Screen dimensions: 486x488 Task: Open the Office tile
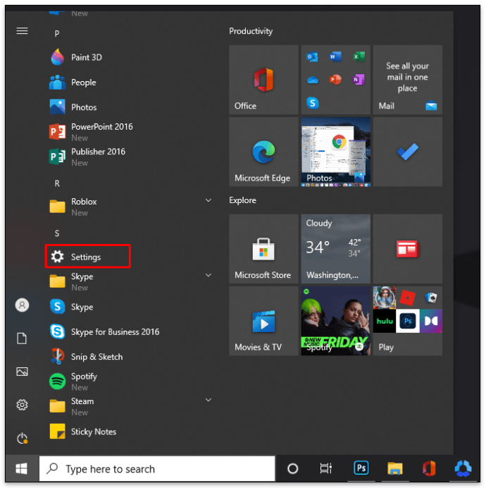coord(263,80)
